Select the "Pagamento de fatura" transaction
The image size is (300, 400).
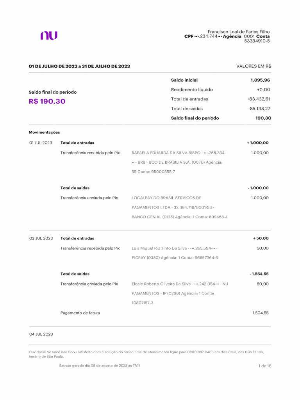point(80,313)
